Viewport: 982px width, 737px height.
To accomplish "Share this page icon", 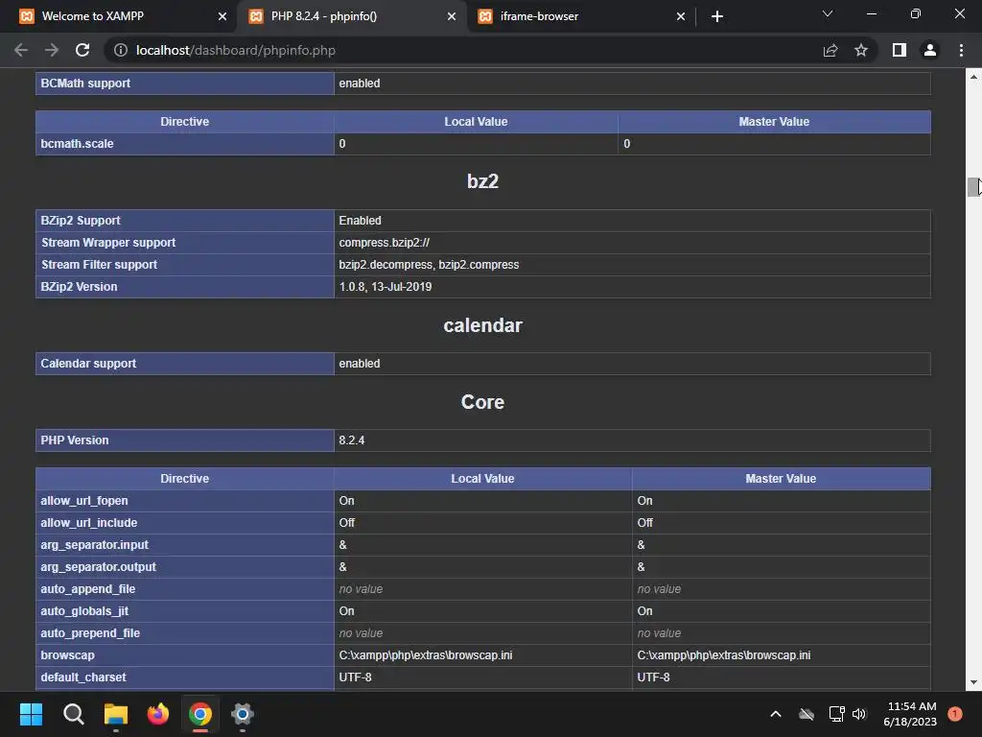I will (830, 50).
